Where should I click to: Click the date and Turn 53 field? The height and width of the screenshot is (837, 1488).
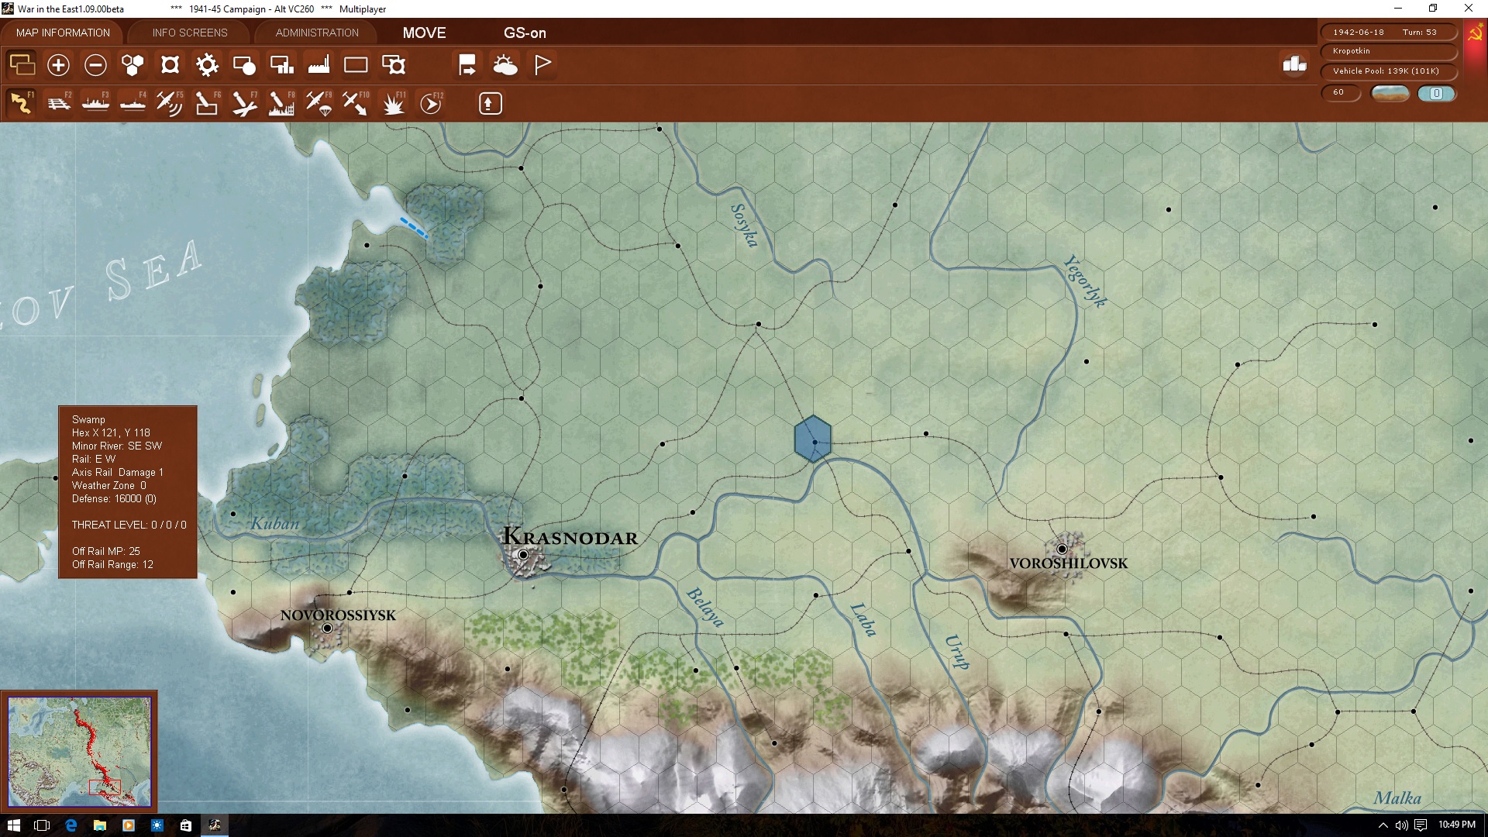pyautogui.click(x=1389, y=32)
